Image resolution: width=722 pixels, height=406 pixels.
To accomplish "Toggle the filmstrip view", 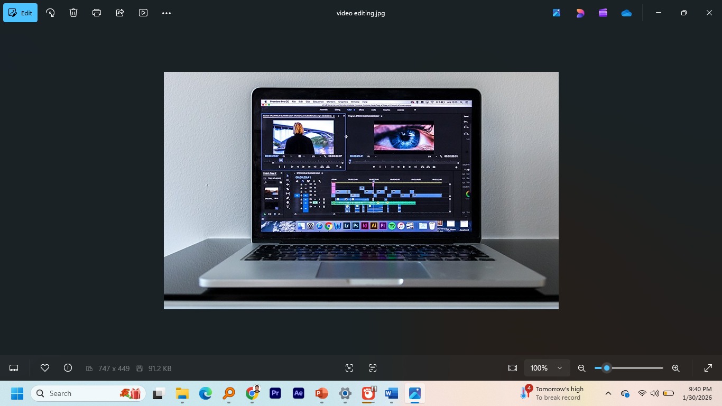I will point(13,368).
